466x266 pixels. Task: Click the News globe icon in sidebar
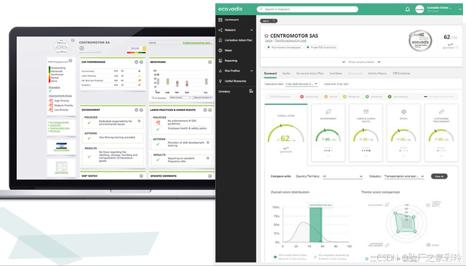click(x=220, y=50)
